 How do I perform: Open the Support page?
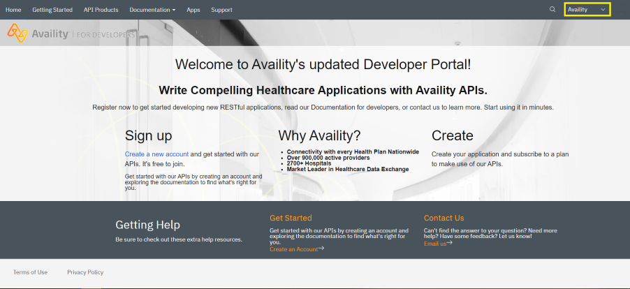(x=222, y=10)
